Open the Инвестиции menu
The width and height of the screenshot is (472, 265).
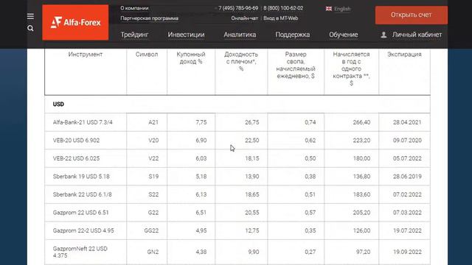[186, 35]
